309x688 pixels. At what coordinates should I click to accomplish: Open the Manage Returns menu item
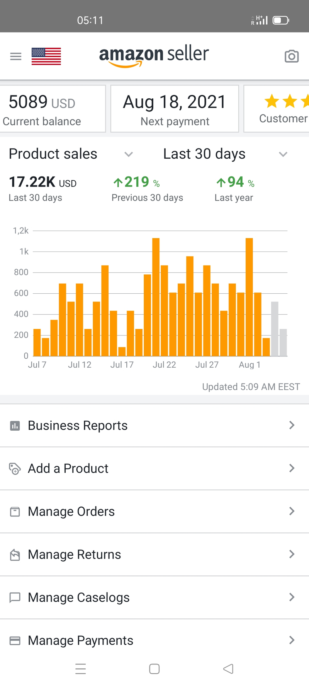point(154,555)
